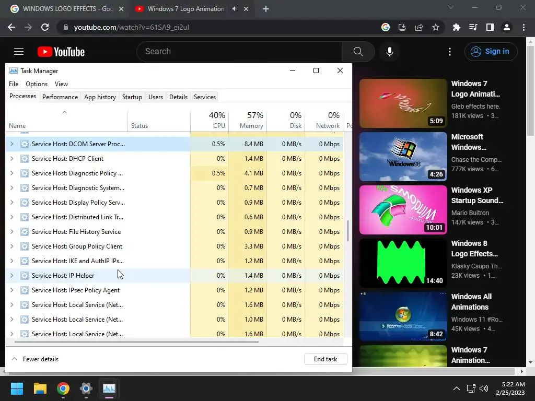The image size is (535, 401).
Task: Open Windows Start menu
Action: point(17,388)
